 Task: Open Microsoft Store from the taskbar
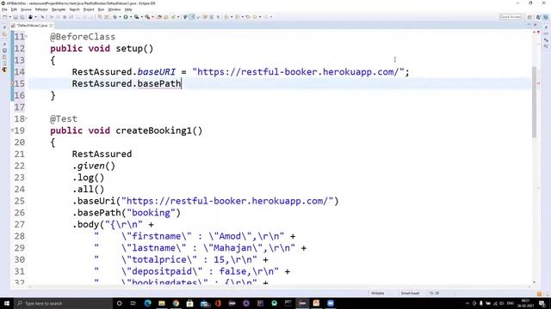[189, 303]
